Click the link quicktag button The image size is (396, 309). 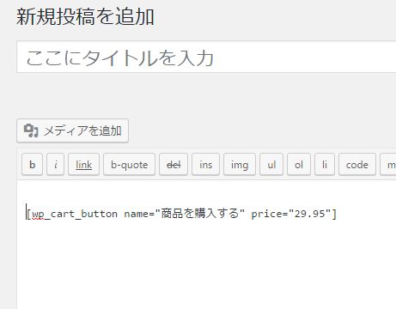pyautogui.click(x=83, y=164)
